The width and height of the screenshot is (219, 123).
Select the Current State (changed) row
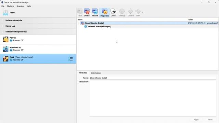[x=148, y=27]
